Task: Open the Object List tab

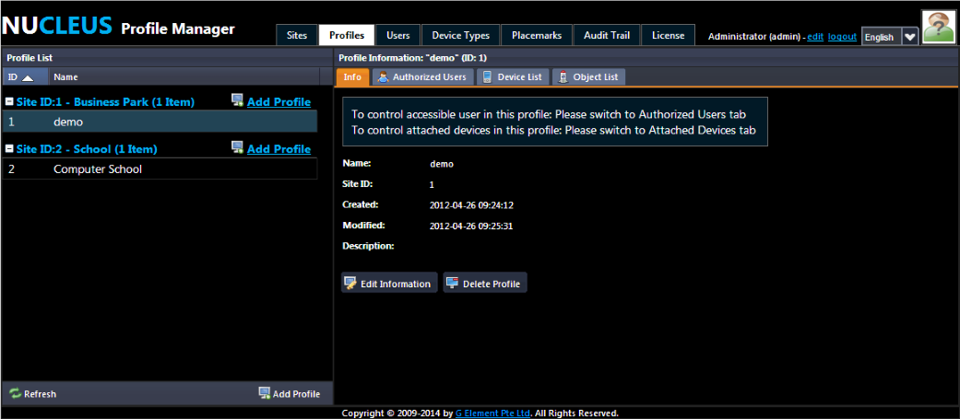Action: point(588,77)
